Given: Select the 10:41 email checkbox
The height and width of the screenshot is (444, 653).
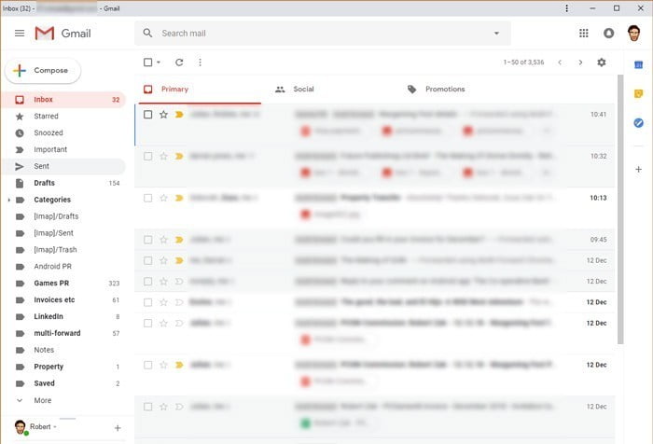Looking at the screenshot, I should 147,114.
